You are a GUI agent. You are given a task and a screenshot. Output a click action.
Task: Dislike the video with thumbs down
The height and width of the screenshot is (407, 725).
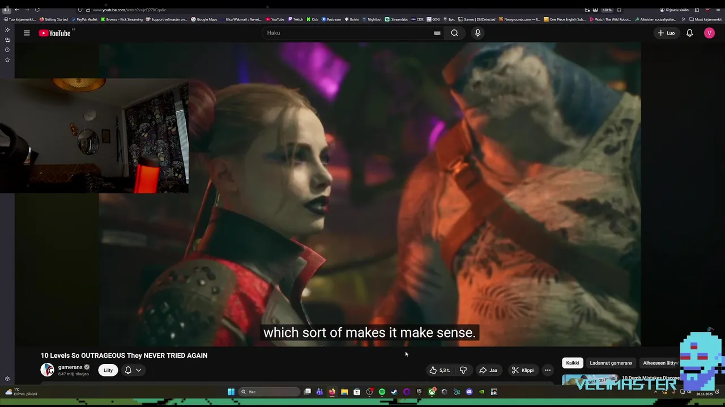(x=463, y=370)
